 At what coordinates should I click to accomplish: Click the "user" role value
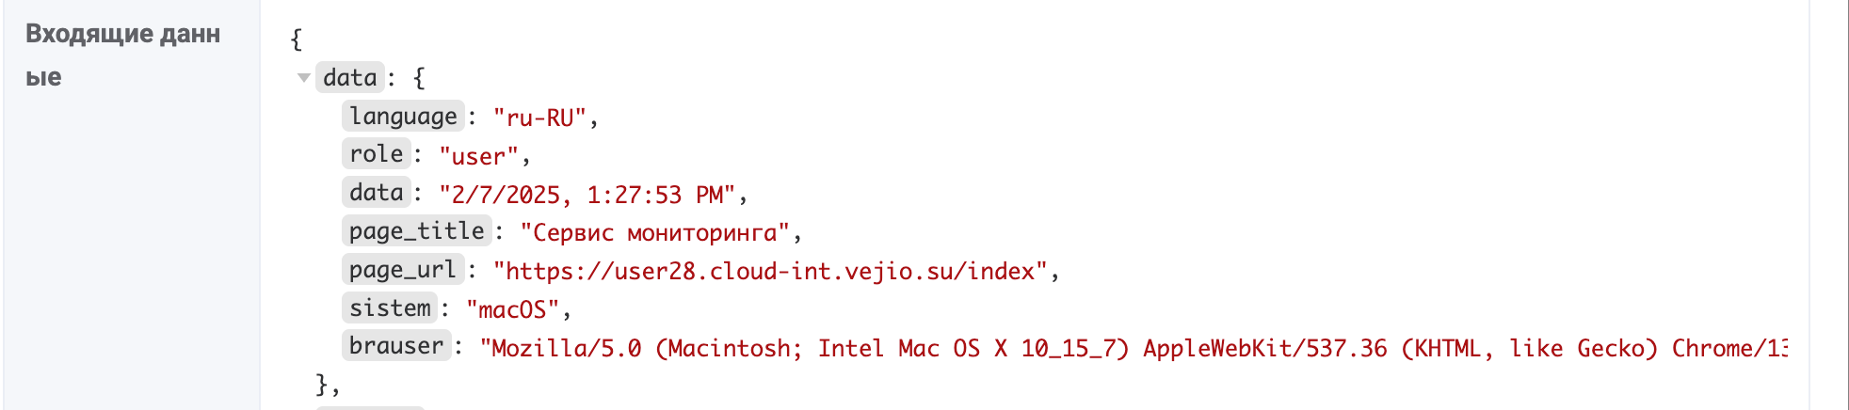click(479, 156)
